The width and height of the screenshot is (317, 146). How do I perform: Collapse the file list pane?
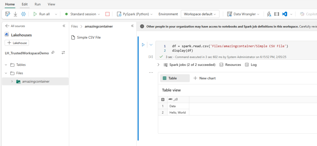132,26
